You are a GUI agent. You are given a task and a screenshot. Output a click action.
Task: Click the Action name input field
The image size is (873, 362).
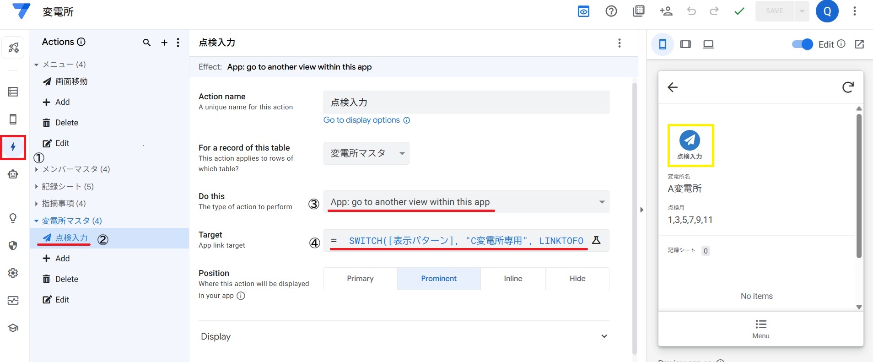(x=466, y=102)
